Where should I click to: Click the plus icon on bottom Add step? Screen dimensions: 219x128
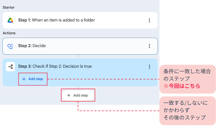point(69,95)
